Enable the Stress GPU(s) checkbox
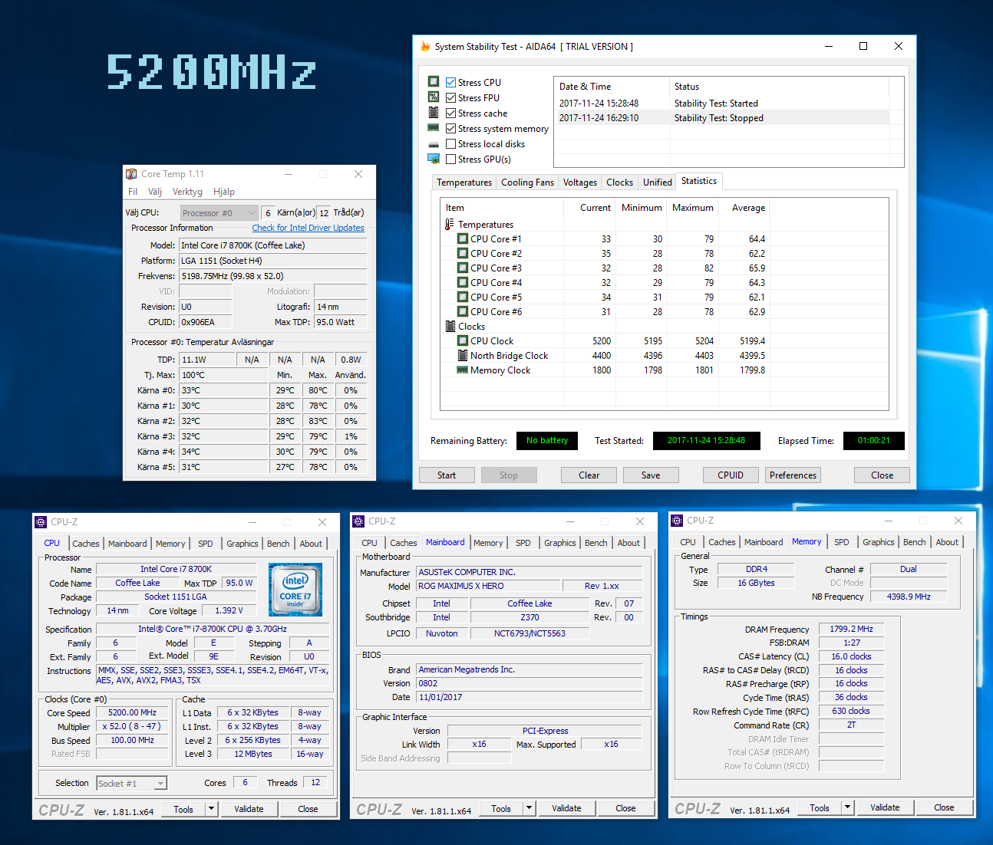Screen dimensions: 993x845 (451, 159)
